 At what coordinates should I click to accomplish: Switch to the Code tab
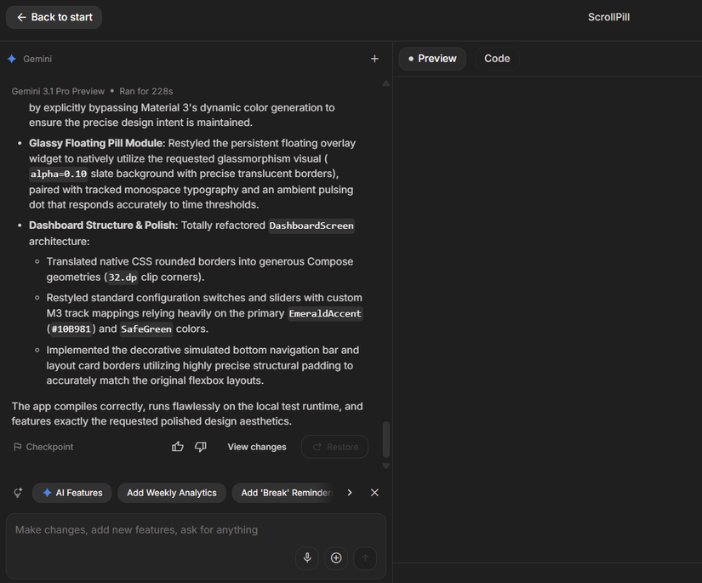497,59
